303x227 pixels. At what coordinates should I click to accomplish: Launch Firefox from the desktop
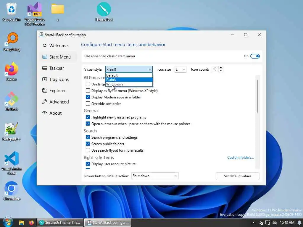tap(12, 72)
